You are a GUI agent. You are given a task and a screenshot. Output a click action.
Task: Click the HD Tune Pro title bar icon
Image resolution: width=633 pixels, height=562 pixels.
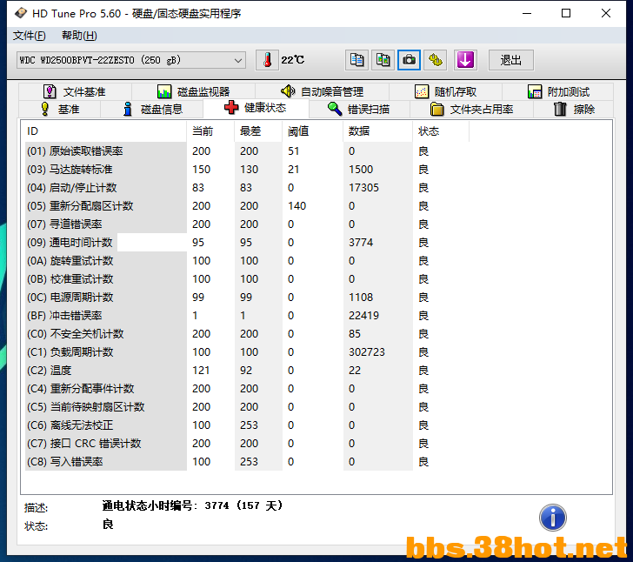pyautogui.click(x=21, y=13)
